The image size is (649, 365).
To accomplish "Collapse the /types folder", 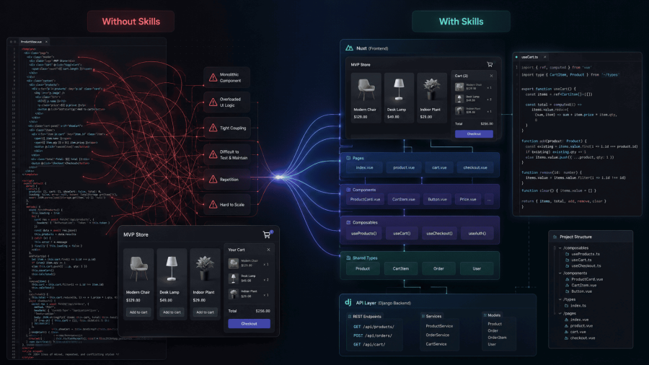I will [x=560, y=299].
